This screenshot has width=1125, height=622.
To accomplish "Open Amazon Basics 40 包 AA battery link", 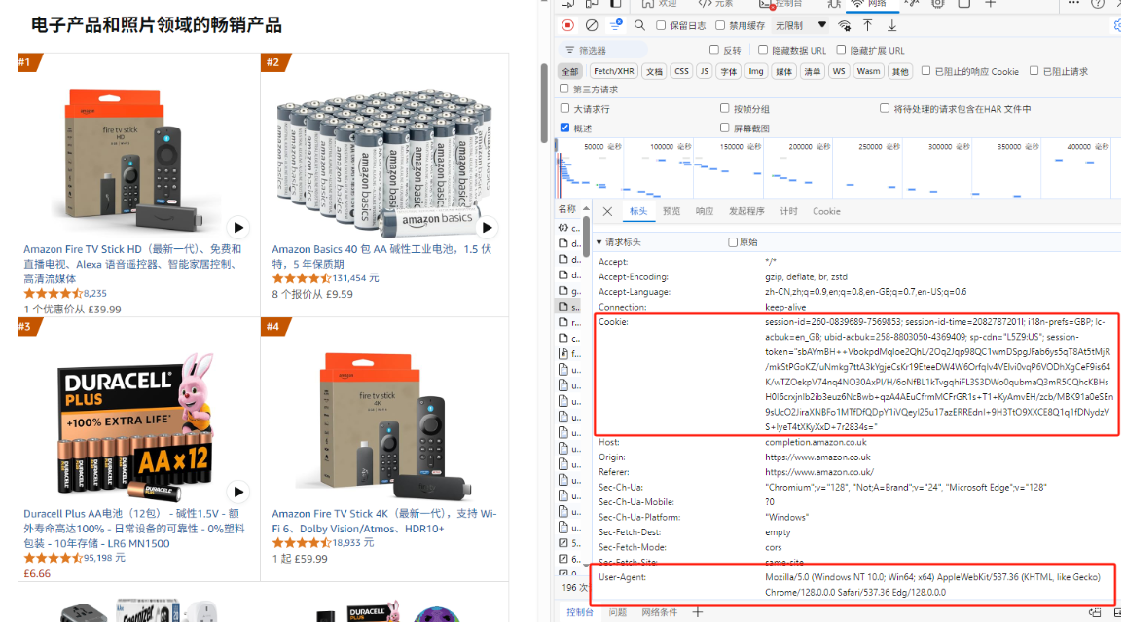I will coord(381,256).
